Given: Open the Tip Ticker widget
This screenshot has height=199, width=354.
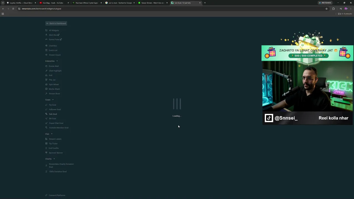Looking at the screenshot, I should coord(53,143).
